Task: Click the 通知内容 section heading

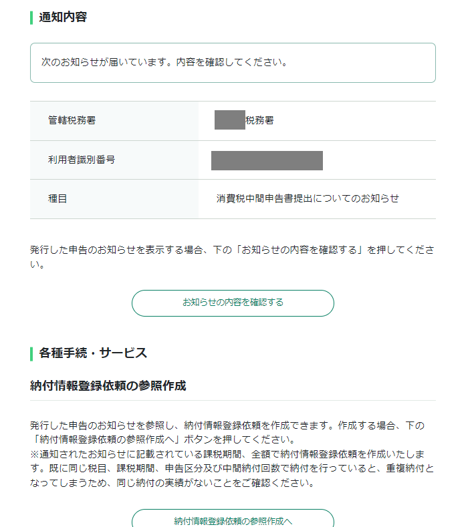Action: 63,17
